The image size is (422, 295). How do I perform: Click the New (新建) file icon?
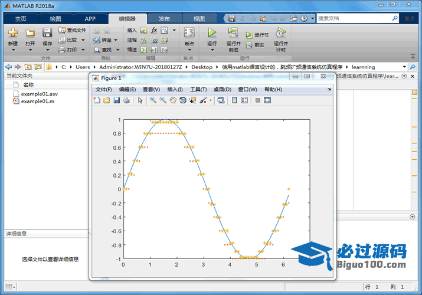click(x=12, y=32)
